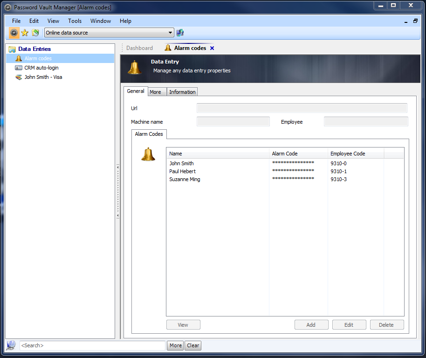Open the File menu

(16, 21)
